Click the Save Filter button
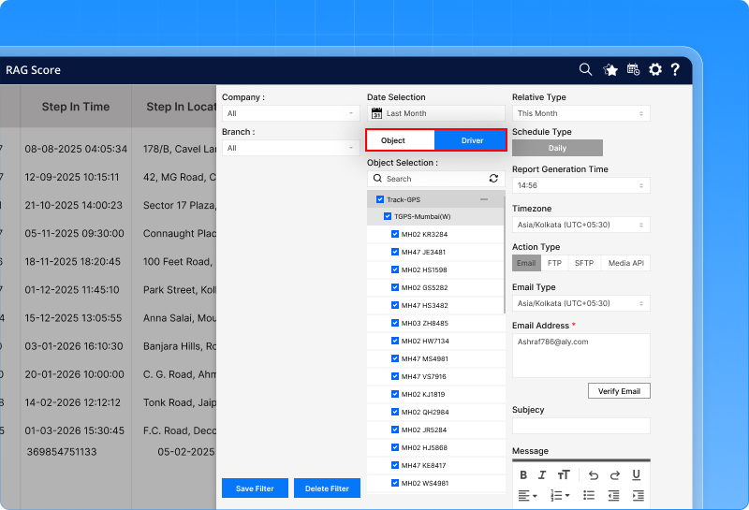This screenshot has width=749, height=510. click(255, 488)
